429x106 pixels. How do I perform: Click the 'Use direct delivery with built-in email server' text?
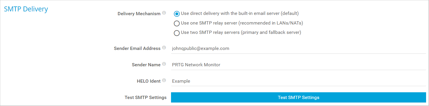point(240,13)
